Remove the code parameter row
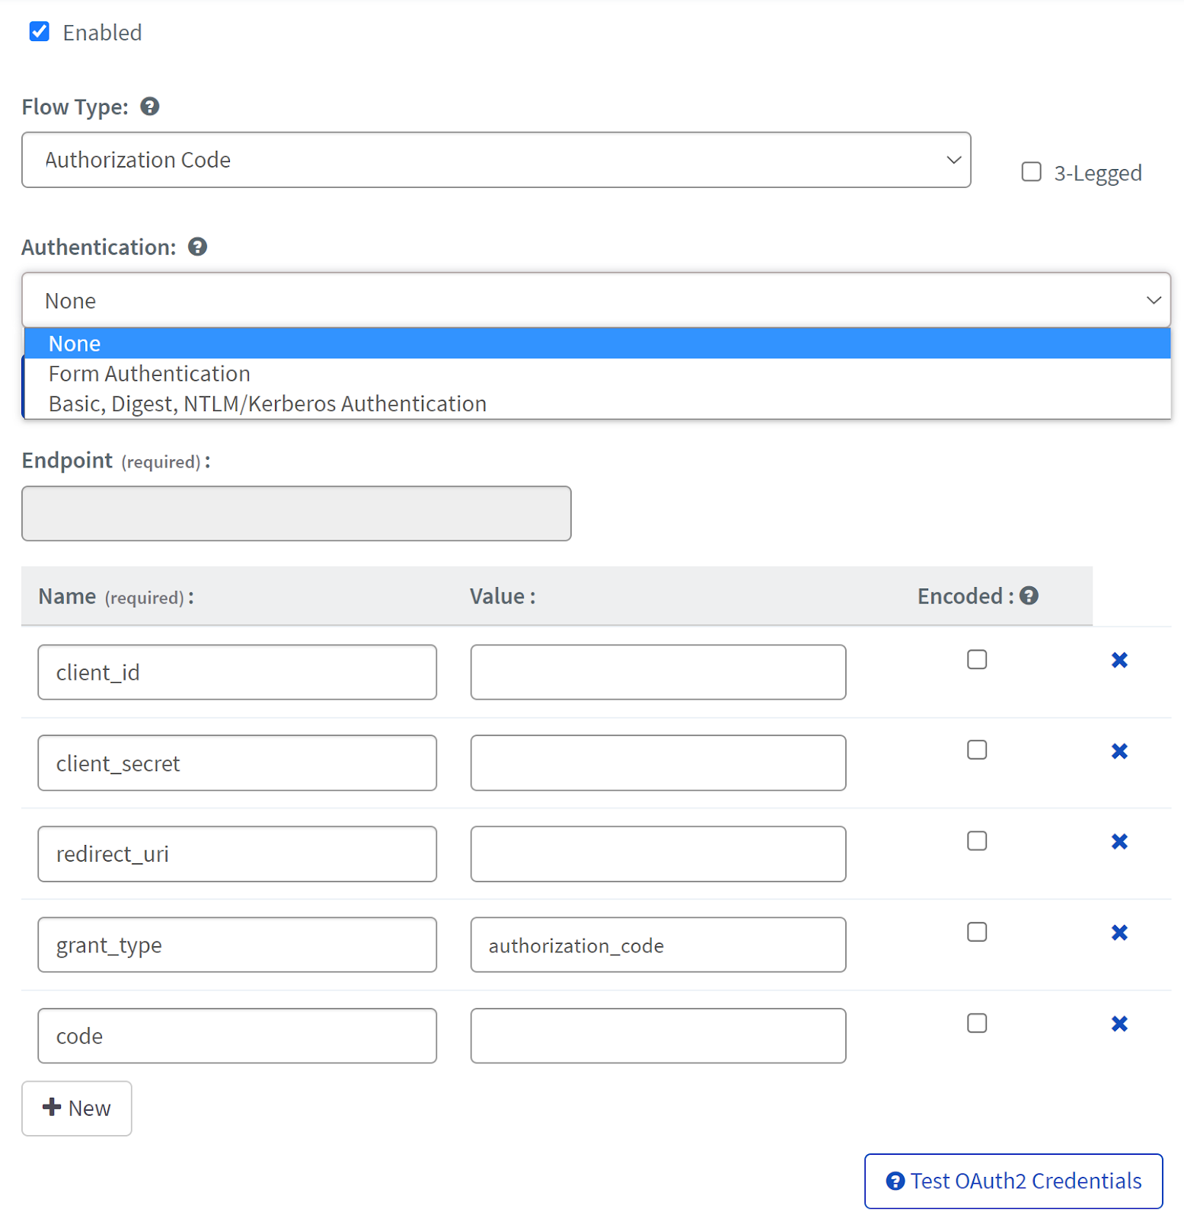 (x=1119, y=1024)
